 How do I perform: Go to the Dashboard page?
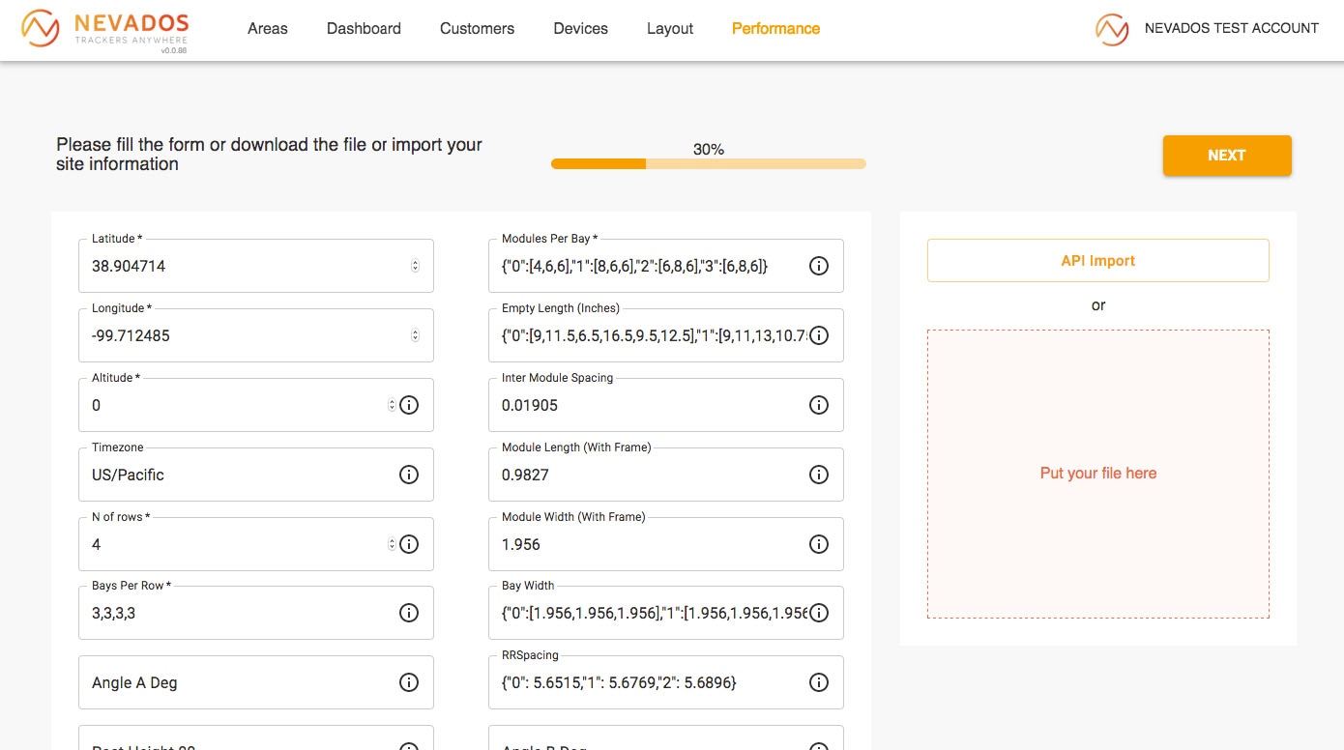(x=364, y=29)
